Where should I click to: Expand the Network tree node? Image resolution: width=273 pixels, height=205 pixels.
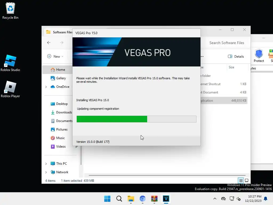(46, 172)
